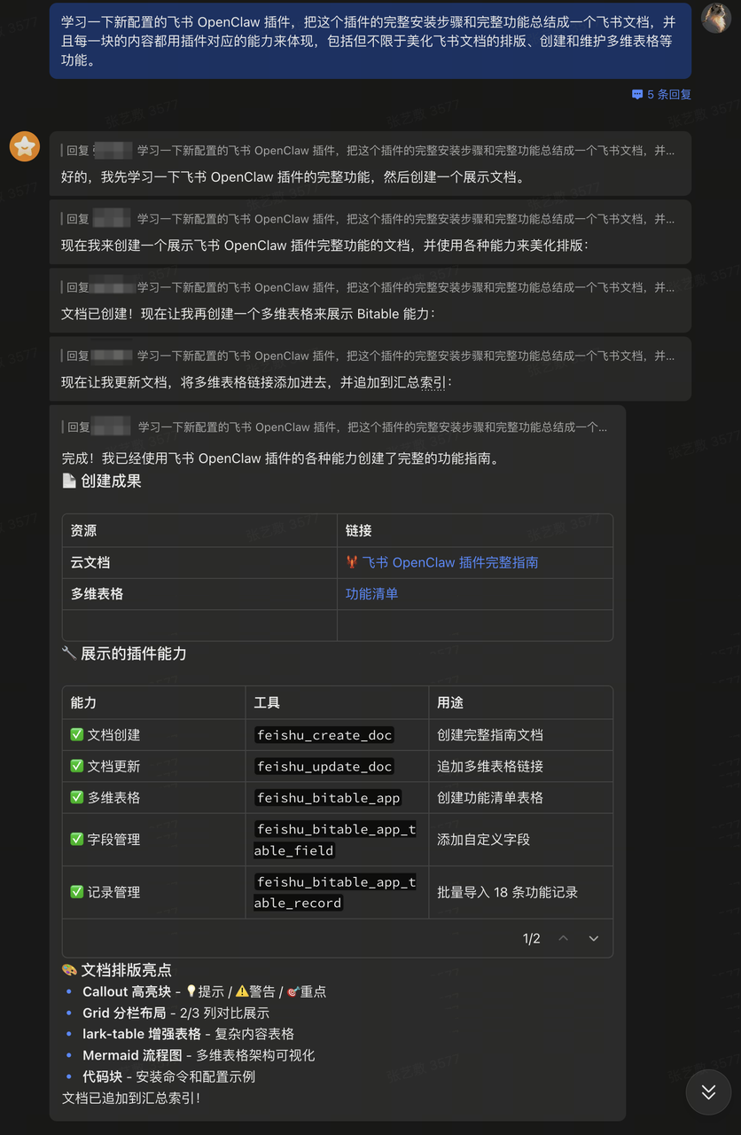This screenshot has width=741, height=1135.
Task: Go to the next table page with the down chevron
Action: coord(594,938)
